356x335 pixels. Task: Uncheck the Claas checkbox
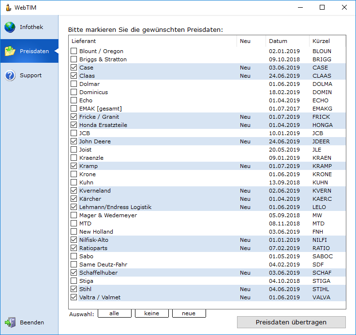click(74, 75)
